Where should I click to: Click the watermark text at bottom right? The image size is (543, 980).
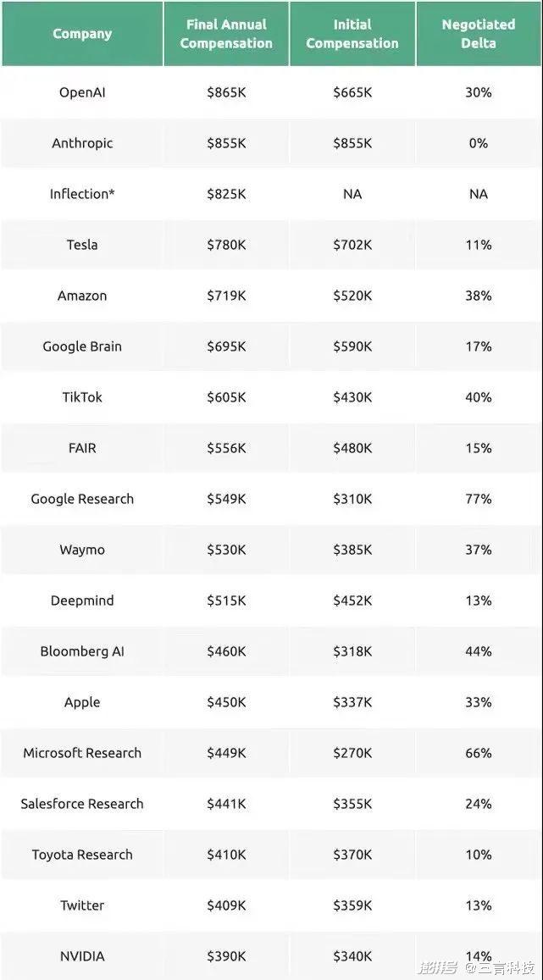coord(477,966)
